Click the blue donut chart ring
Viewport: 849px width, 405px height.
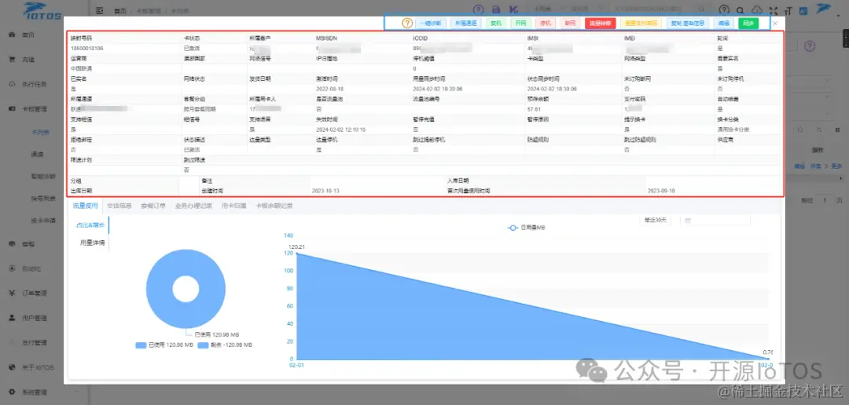(160, 289)
